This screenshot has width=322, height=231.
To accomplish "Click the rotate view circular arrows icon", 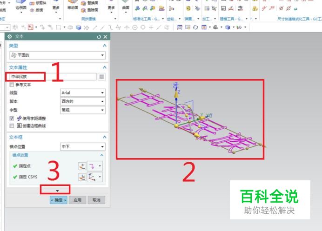I will [195, 27].
